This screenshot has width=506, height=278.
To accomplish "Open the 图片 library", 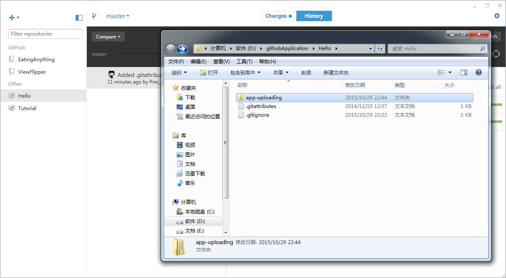I will tap(186, 154).
